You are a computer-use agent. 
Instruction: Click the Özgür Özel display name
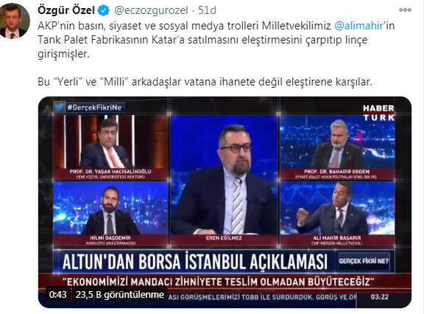(x=66, y=10)
